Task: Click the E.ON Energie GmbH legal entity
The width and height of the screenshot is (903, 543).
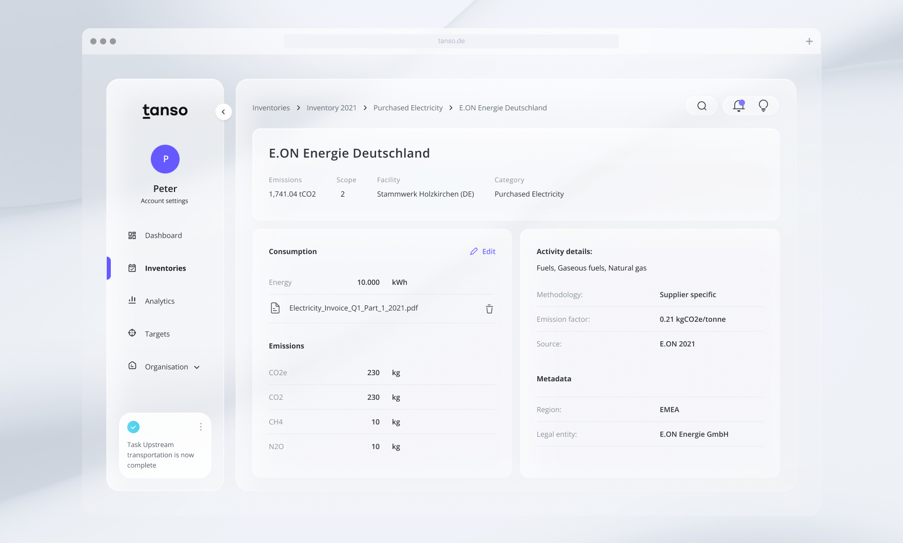Action: tap(694, 434)
